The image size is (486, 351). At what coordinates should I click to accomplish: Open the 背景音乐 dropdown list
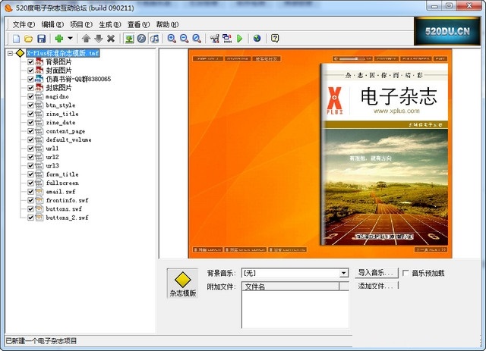343,273
